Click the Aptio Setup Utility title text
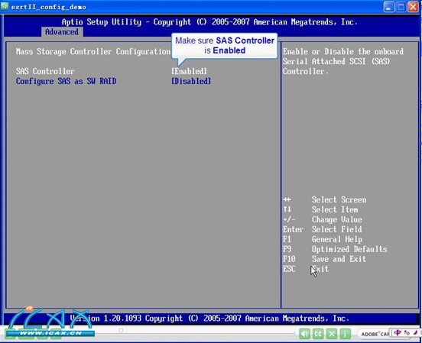Screen dimensions: 422x343 coord(209,22)
